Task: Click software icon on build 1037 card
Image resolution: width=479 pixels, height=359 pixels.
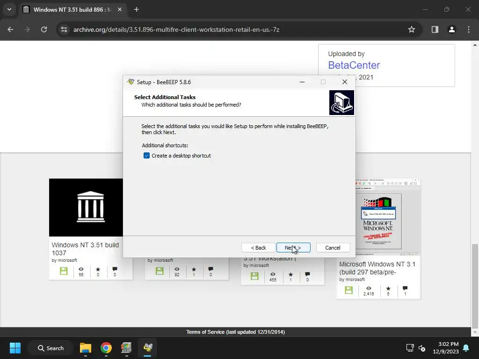Action: 64,271
